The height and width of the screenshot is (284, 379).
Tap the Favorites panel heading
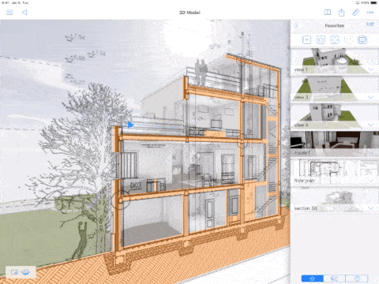pyautogui.click(x=335, y=25)
